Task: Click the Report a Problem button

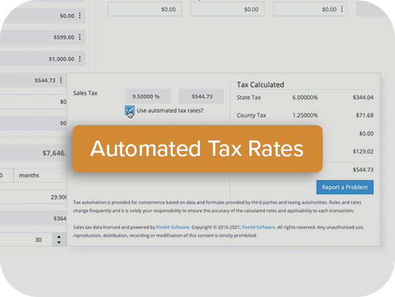Action: (344, 187)
